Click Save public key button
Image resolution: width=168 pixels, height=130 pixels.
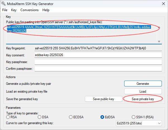pyautogui.click(x=103, y=99)
